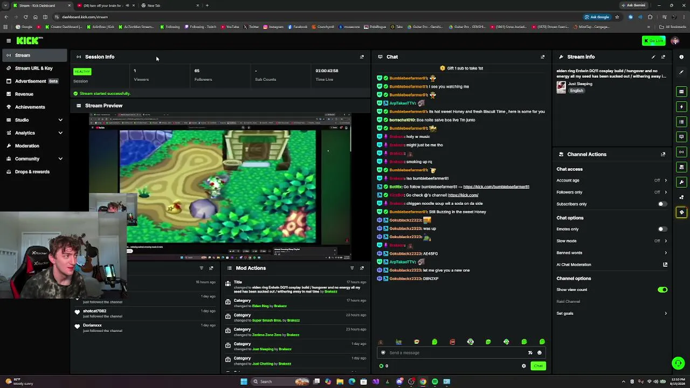Click the Go Live button

653,40
